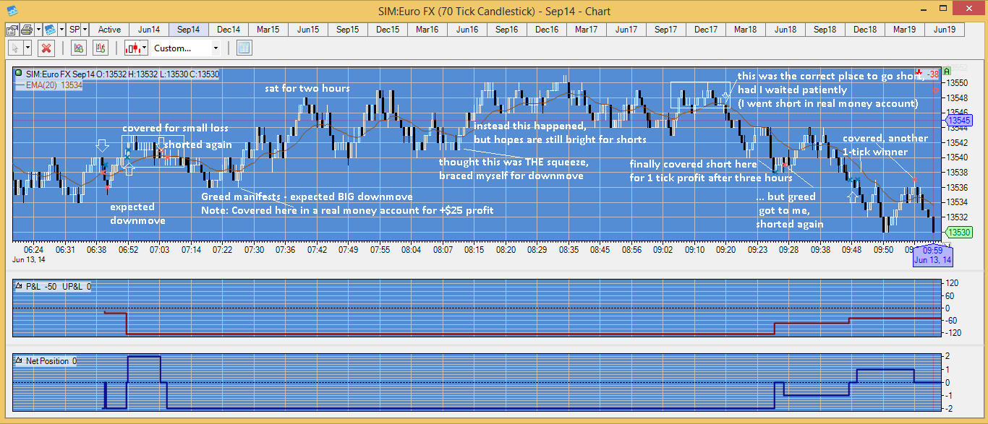Viewport: 988px width, 424px height.
Task: Click the green dot beside SIM:Euro FX
Action: tap(18, 74)
